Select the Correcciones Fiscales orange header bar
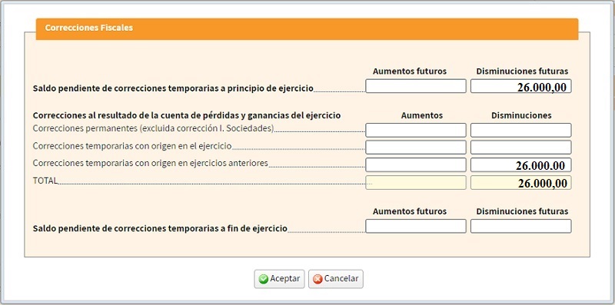This screenshot has height=305, width=615. pos(307,28)
